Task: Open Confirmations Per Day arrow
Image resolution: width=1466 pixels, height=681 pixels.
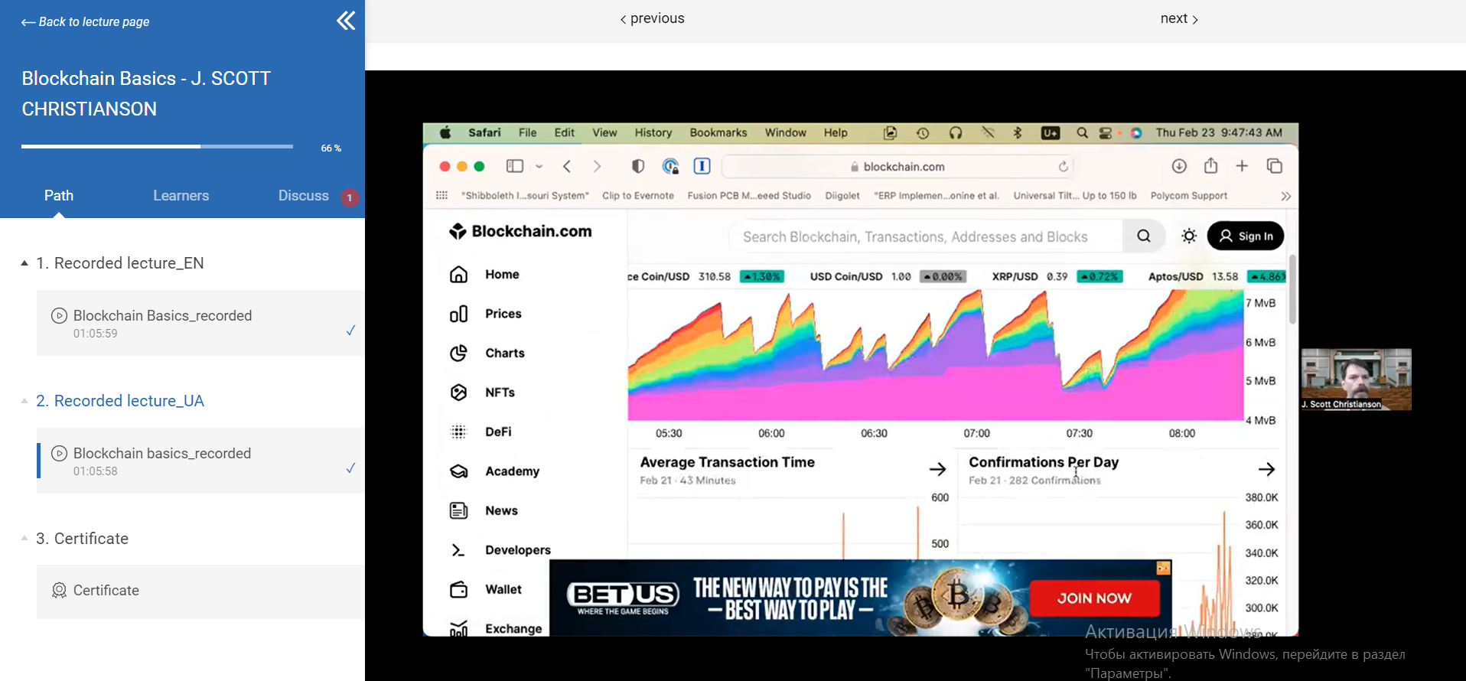Action: [x=1266, y=469]
